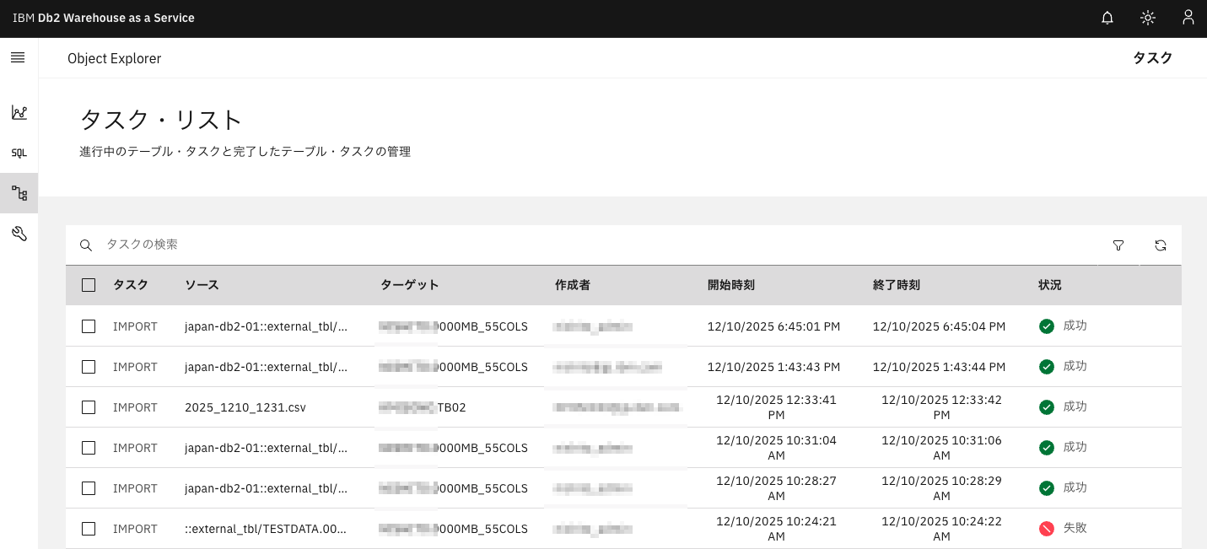Click source 2025_1210_1231.csv

tap(245, 407)
